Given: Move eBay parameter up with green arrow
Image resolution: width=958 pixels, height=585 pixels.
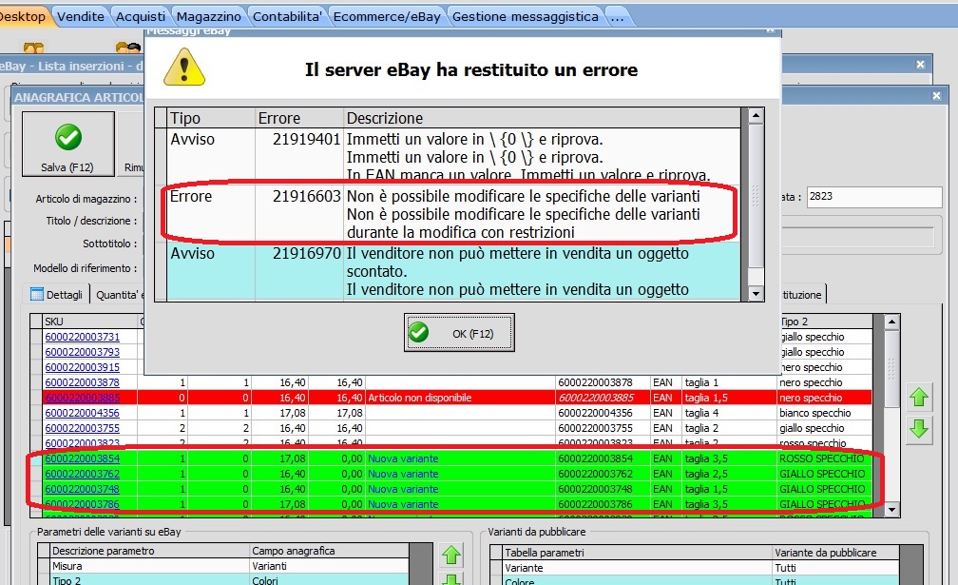Looking at the screenshot, I should click(x=451, y=556).
